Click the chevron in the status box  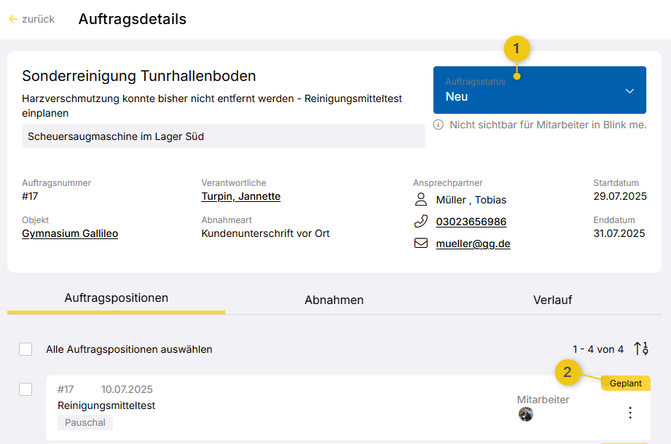point(629,90)
